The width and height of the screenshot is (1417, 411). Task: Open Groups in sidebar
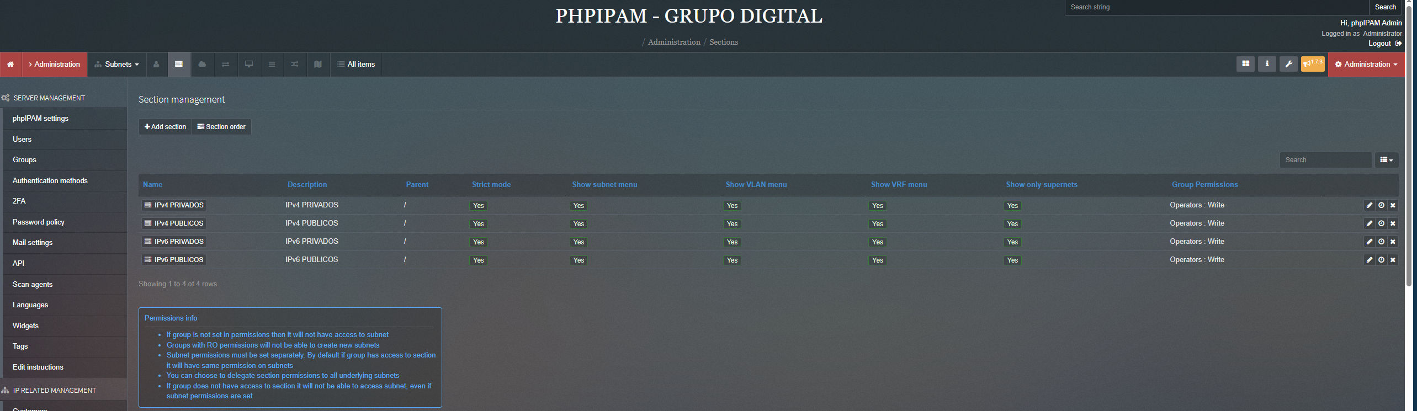(x=65, y=160)
